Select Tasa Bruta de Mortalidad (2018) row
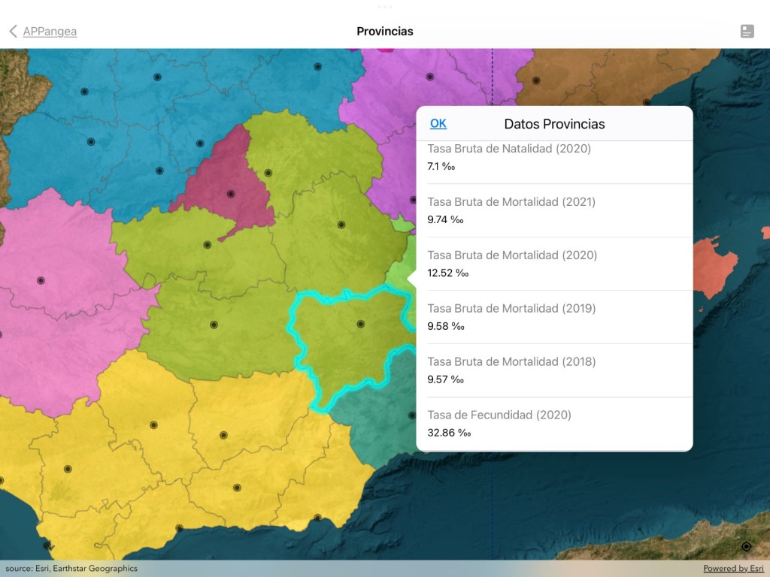Image resolution: width=770 pixels, height=577 pixels. [x=554, y=370]
